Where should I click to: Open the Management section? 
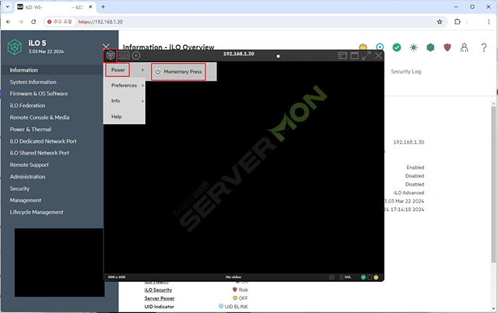point(26,200)
